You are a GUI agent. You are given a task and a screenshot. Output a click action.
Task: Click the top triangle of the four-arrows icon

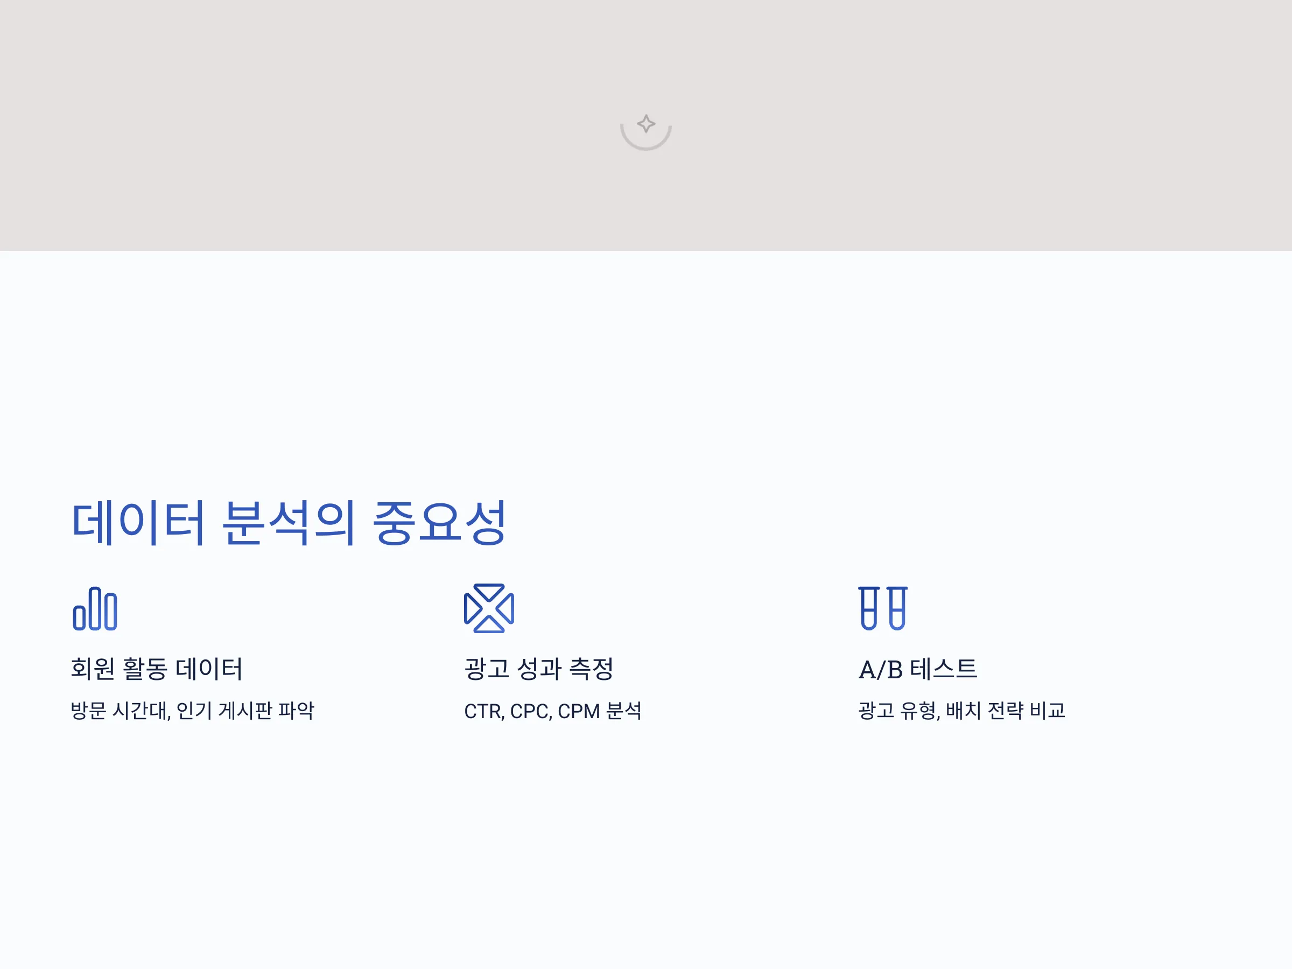[489, 592]
